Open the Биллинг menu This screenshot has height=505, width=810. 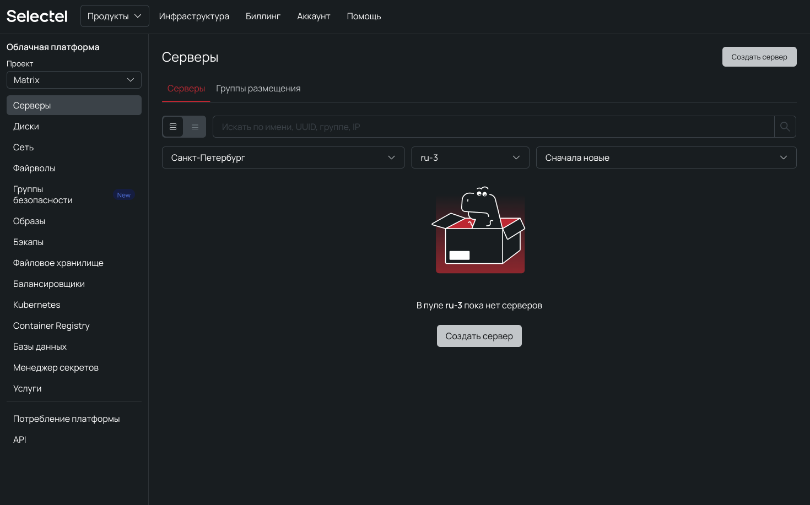click(263, 16)
